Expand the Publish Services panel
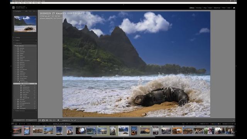The width and height of the screenshot is (247, 139). [x=14, y=111]
